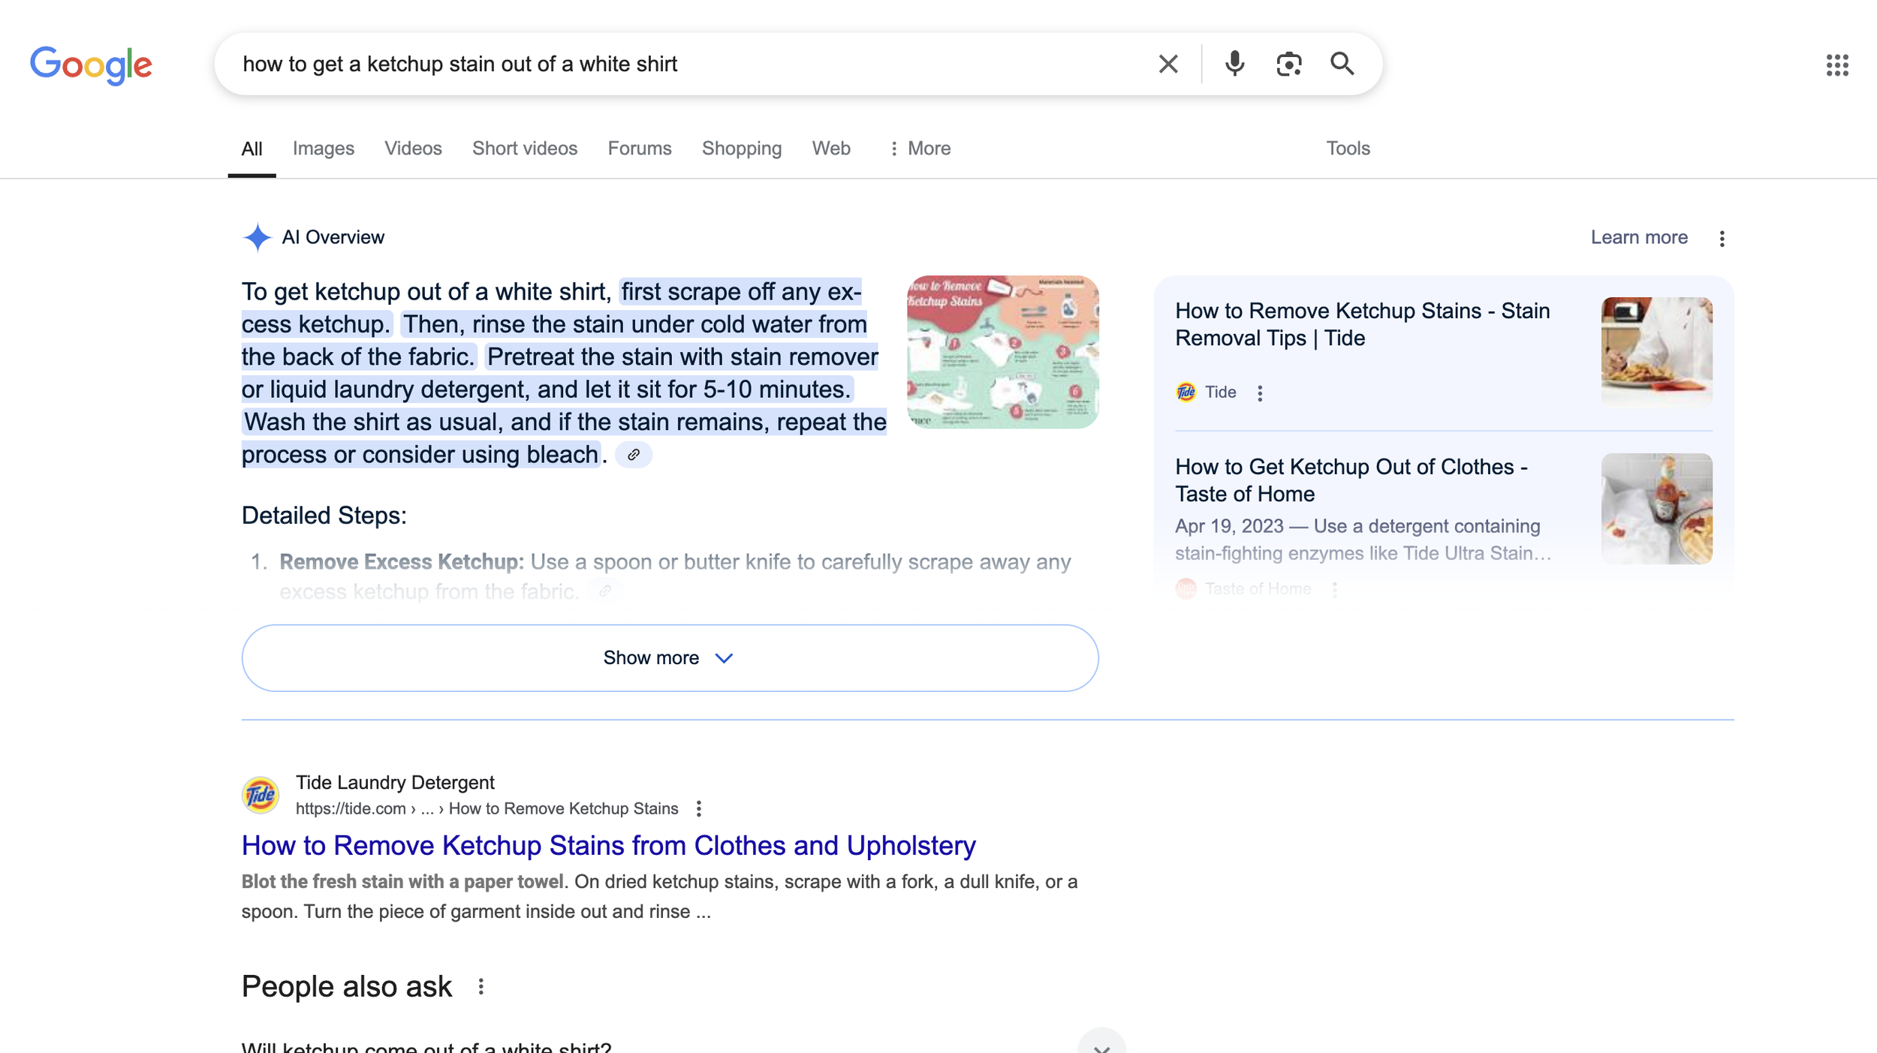Viewport: 1877px width, 1053px height.
Task: Open the Google apps grid
Action: 1836,65
